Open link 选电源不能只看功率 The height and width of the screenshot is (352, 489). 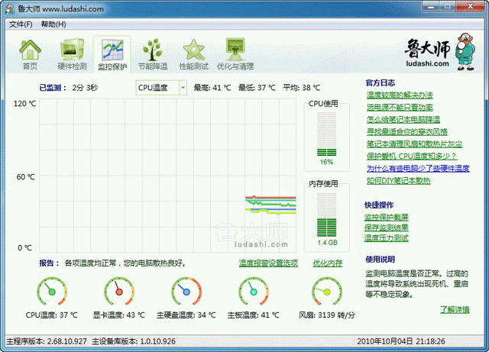(400, 107)
